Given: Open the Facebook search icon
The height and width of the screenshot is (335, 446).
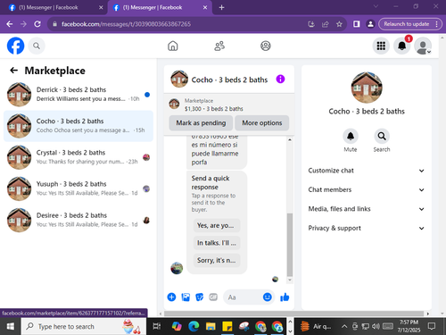Looking at the screenshot, I should [x=37, y=46].
